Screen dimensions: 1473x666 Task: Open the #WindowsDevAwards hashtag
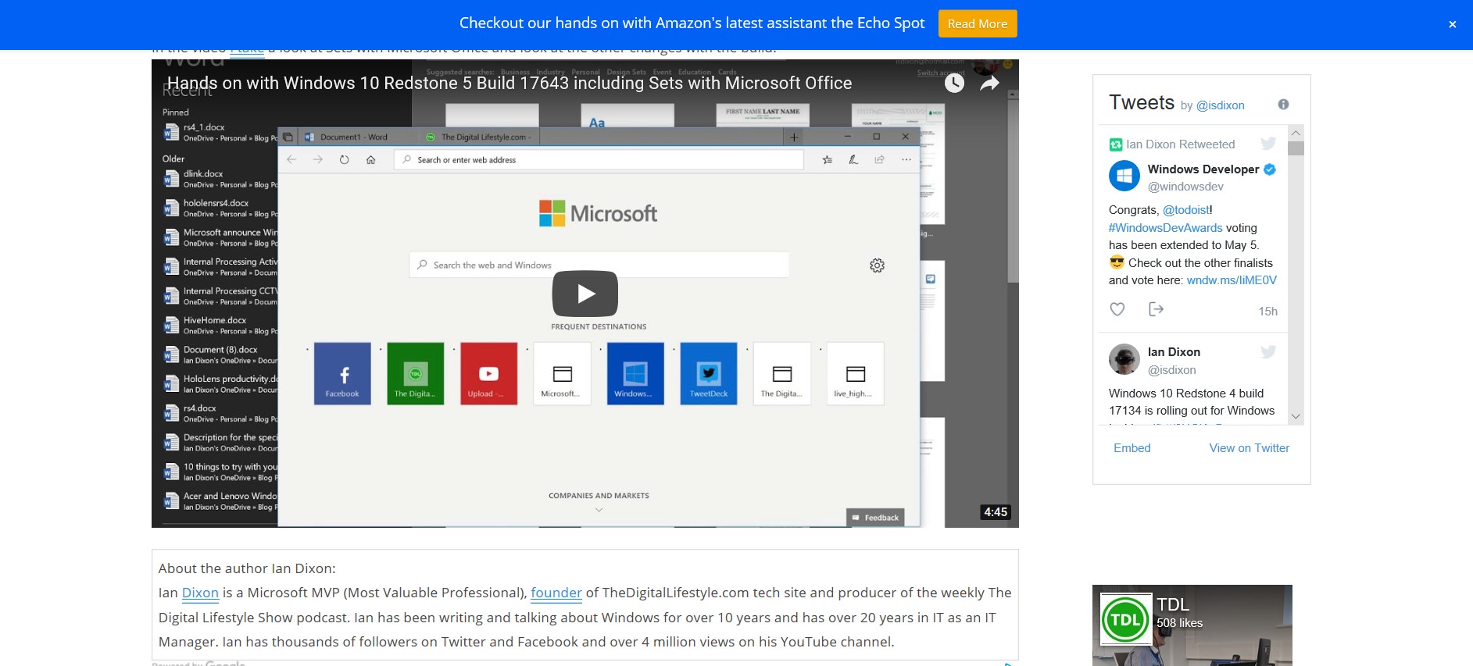coord(1165,228)
